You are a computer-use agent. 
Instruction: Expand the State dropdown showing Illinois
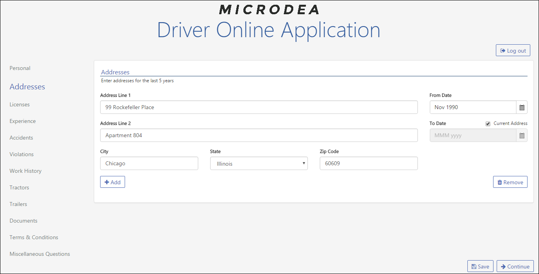259,163
